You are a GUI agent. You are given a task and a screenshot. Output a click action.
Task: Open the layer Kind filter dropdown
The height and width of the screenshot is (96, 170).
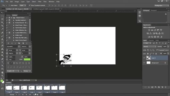click(x=147, y=43)
